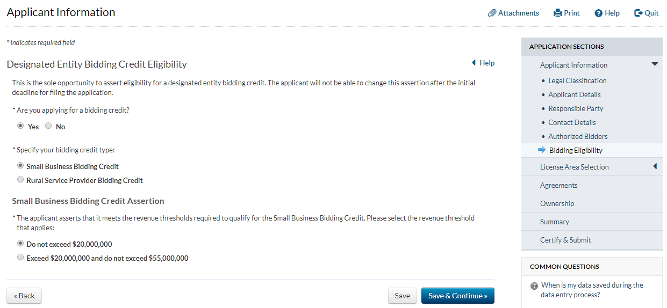
Task: Click the Back button
Action: point(24,296)
